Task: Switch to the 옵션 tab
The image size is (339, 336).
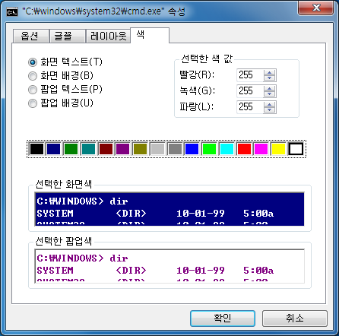Action: click(x=30, y=36)
